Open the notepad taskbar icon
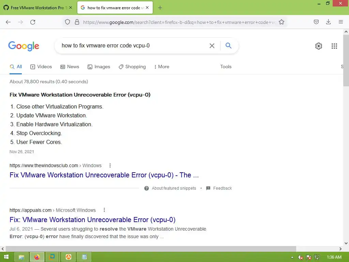 point(84,257)
